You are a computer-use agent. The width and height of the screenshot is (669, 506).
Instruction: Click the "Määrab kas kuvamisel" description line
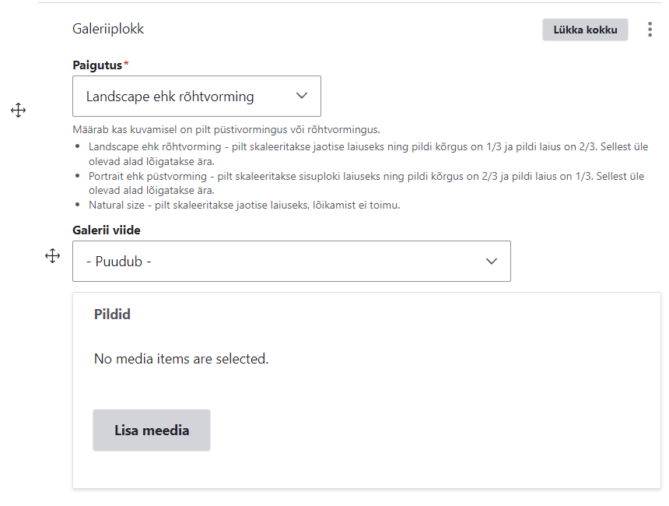click(x=226, y=129)
